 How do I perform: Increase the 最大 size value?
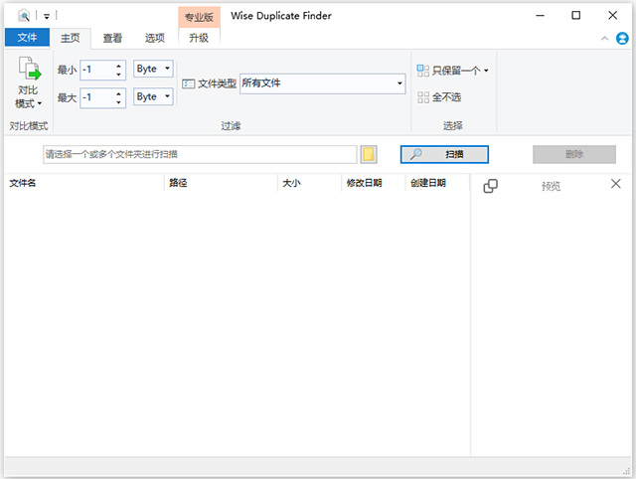coord(118,93)
